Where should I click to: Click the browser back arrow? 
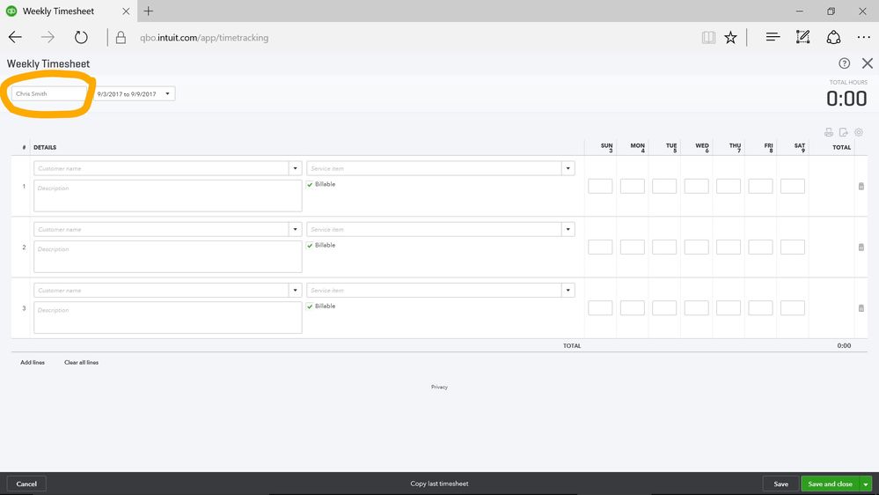15,38
